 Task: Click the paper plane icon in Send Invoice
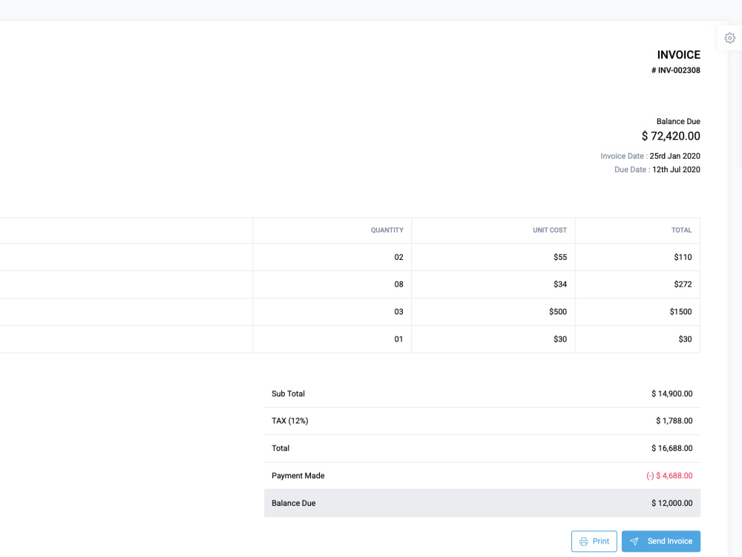[x=634, y=541]
